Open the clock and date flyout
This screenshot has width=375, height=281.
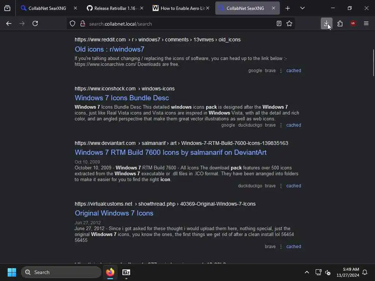pyautogui.click(x=348, y=272)
